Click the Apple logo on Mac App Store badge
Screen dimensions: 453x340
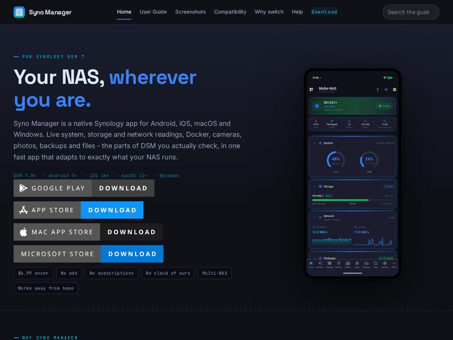point(23,232)
